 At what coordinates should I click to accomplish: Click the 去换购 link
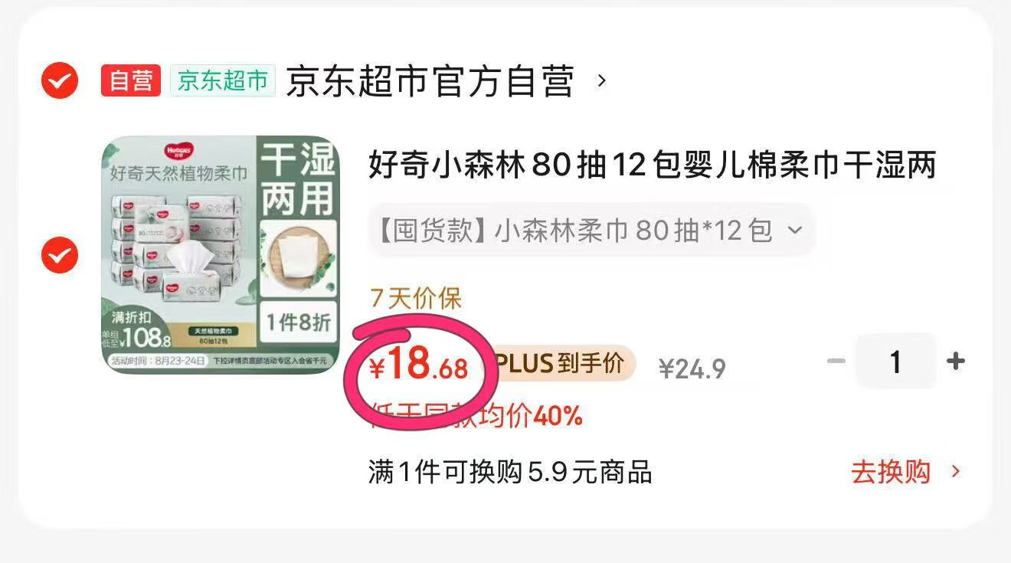pos(891,472)
